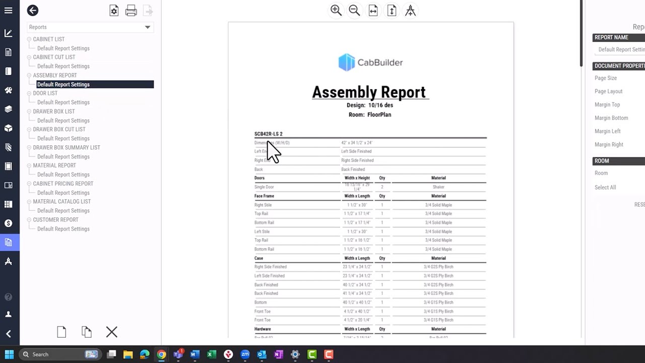
Task: Select Default Report Settings under CABINET CUT LIST
Action: coord(63,66)
